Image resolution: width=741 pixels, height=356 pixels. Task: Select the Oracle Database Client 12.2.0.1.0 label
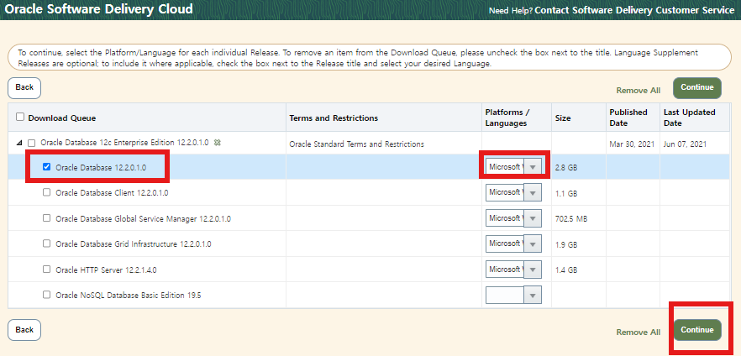coord(112,192)
